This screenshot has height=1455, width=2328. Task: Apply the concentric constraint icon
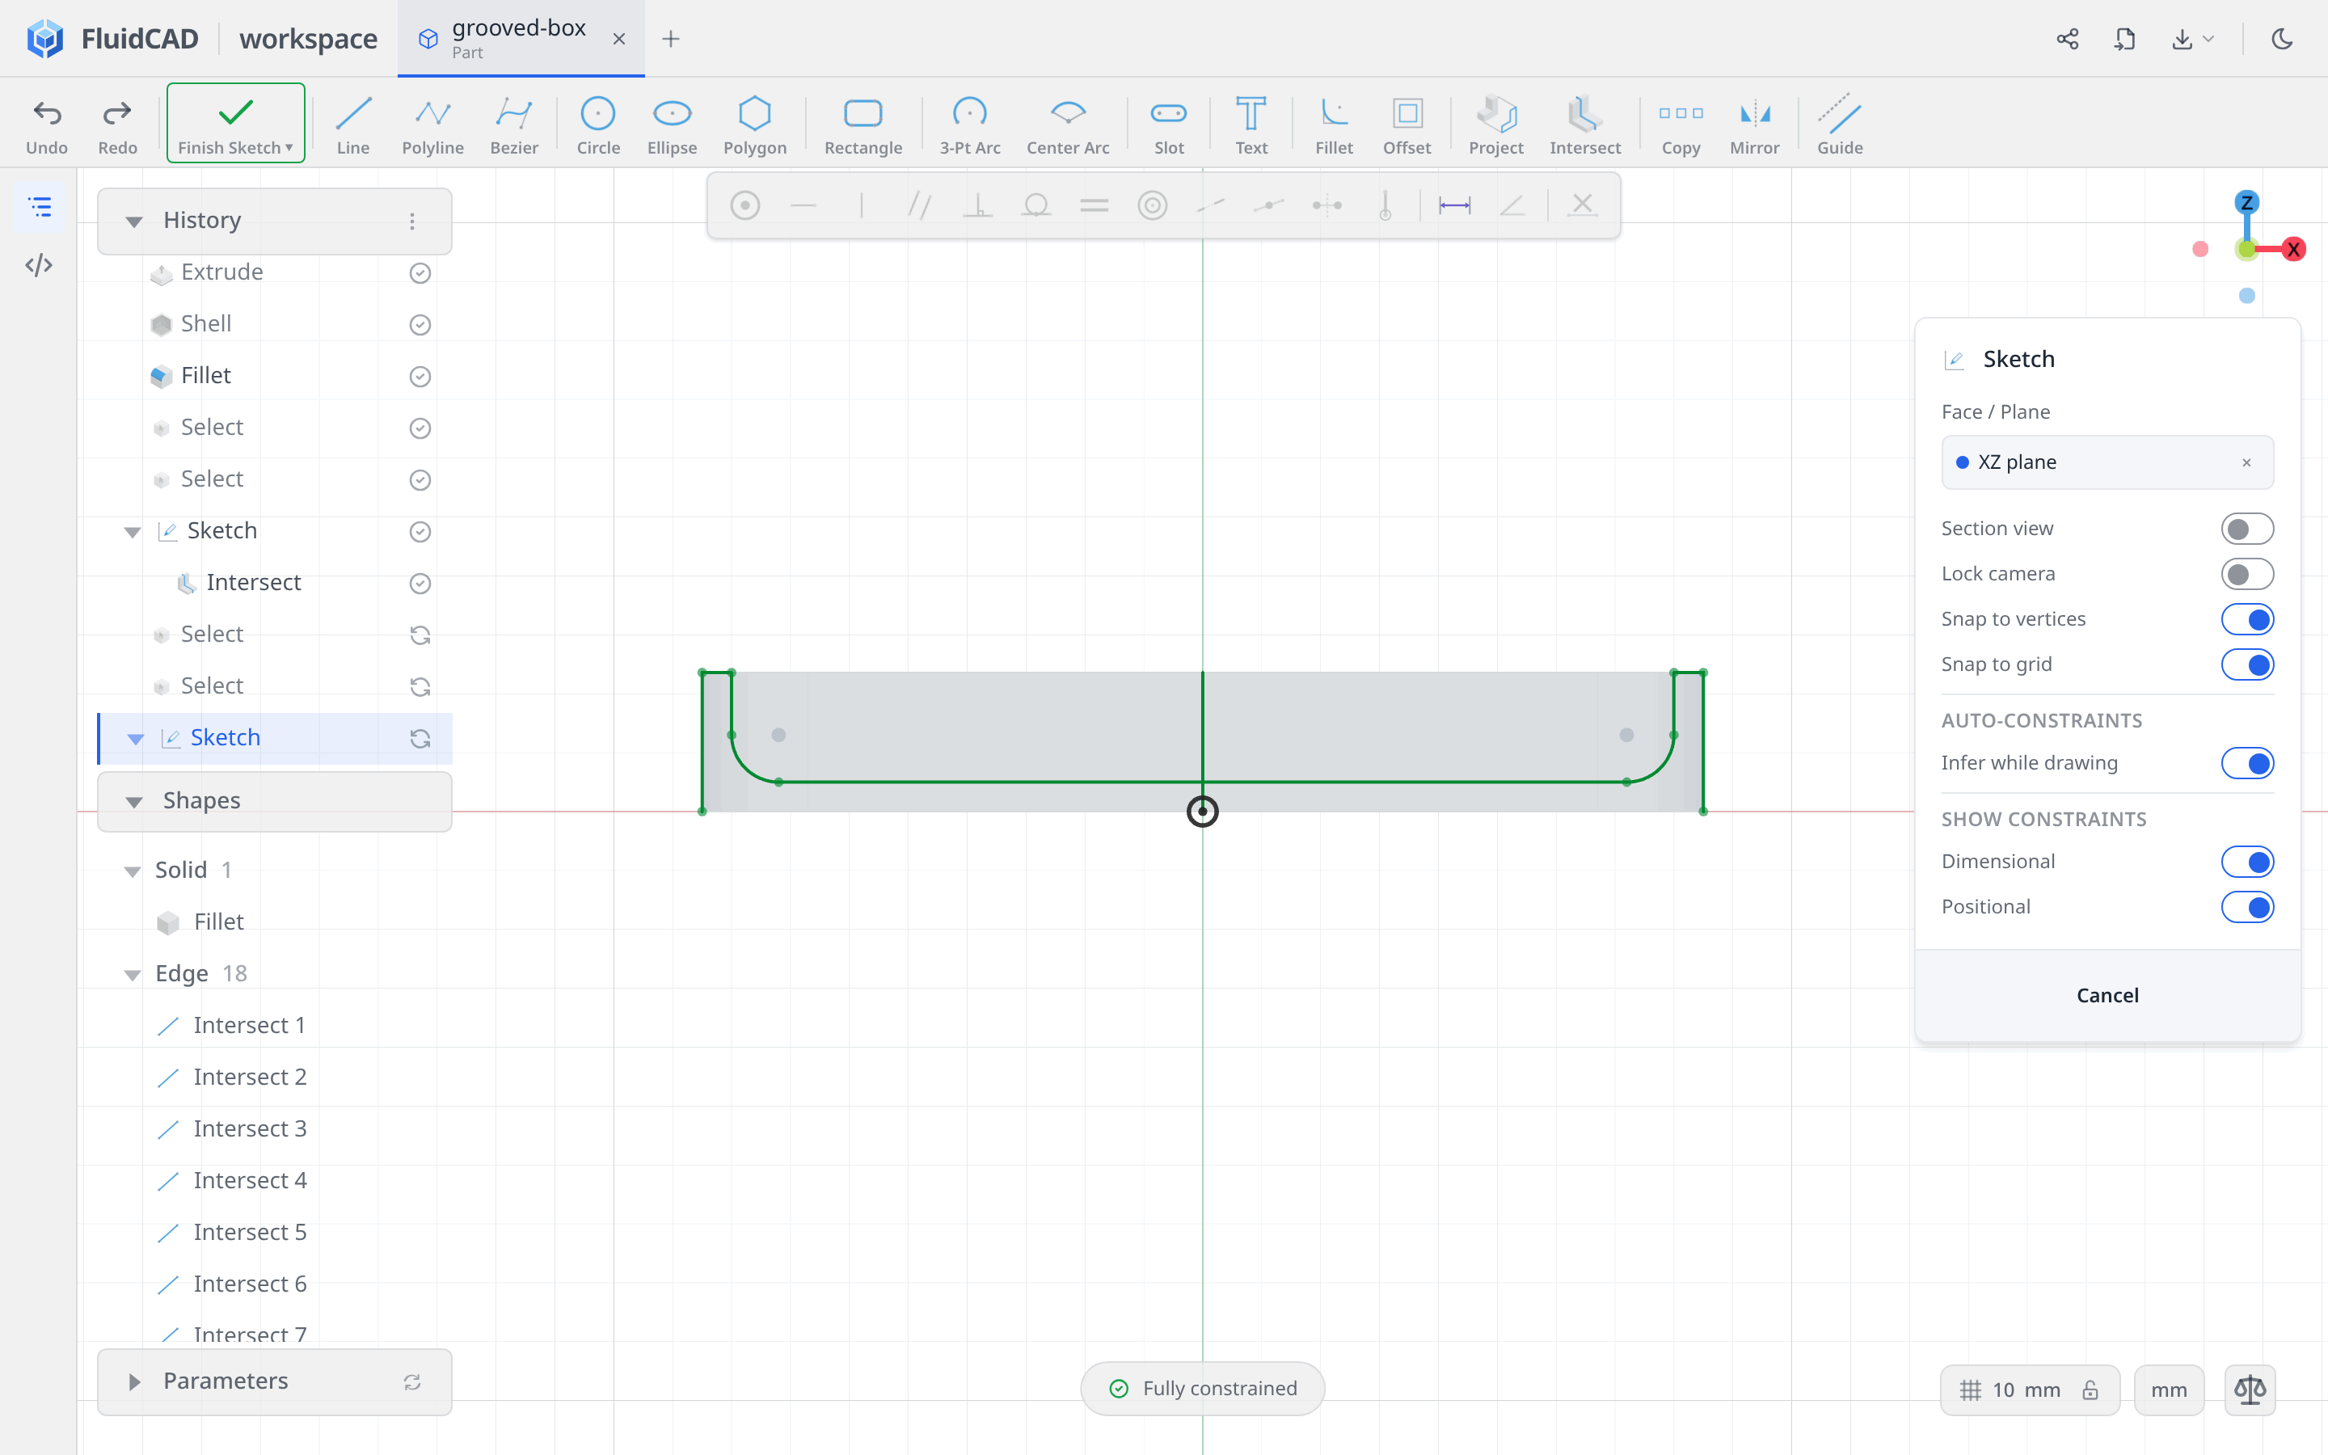coord(1152,205)
